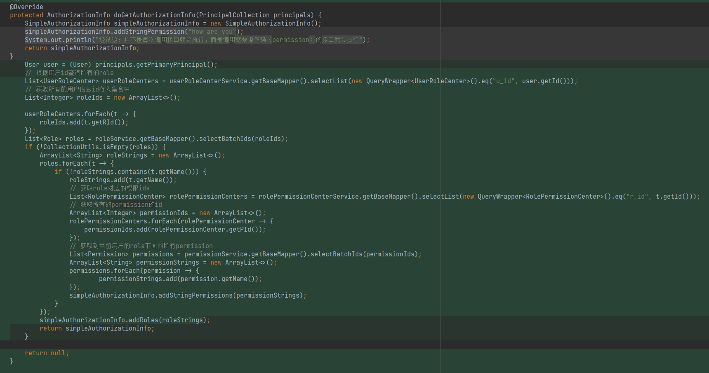709x373 pixels.
Task: Select the 'protected' keyword
Action: click(26, 15)
